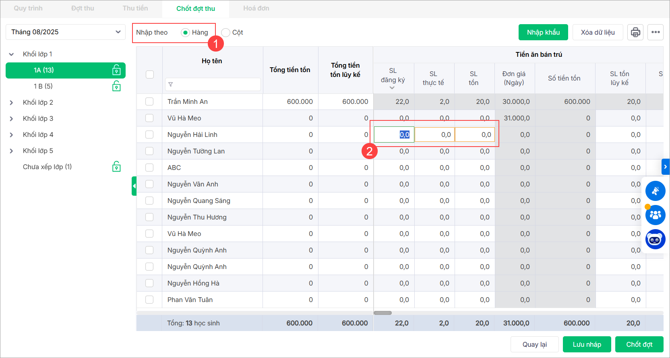Switch to the Thu tiền tab
The width and height of the screenshot is (670, 358).
coord(135,8)
